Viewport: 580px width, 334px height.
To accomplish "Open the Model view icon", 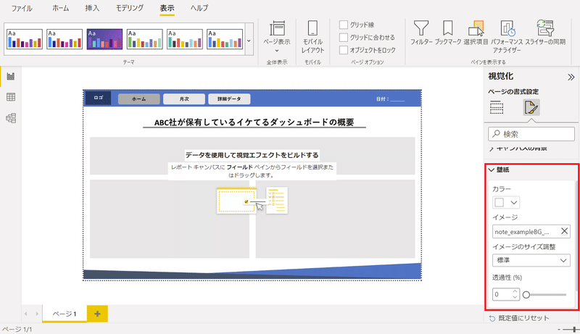I will pyautogui.click(x=11, y=118).
